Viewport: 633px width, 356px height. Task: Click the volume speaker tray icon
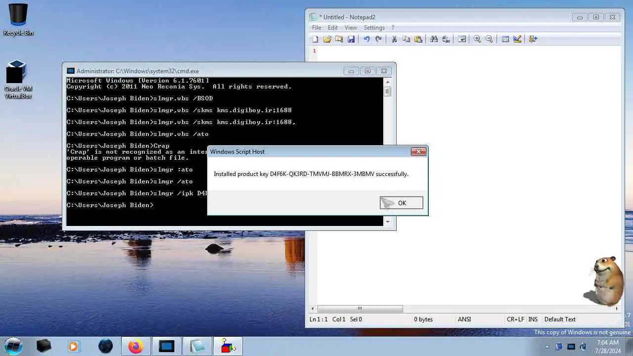(583, 347)
